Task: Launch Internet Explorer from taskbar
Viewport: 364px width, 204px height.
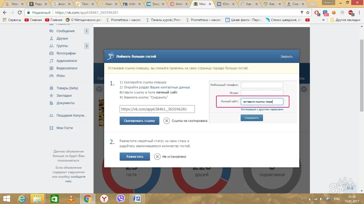Action: 22,199
